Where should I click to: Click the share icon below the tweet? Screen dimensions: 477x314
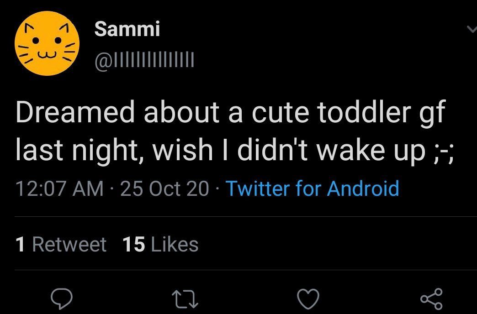tap(431, 298)
